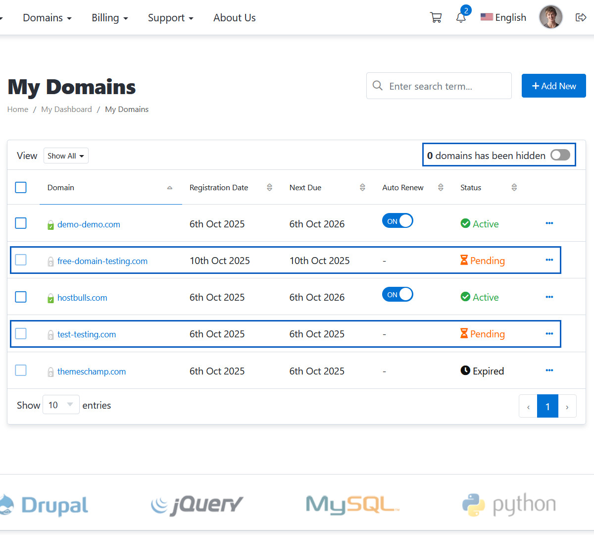This screenshot has height=535, width=594.
Task: Open the Support menu
Action: click(x=170, y=18)
